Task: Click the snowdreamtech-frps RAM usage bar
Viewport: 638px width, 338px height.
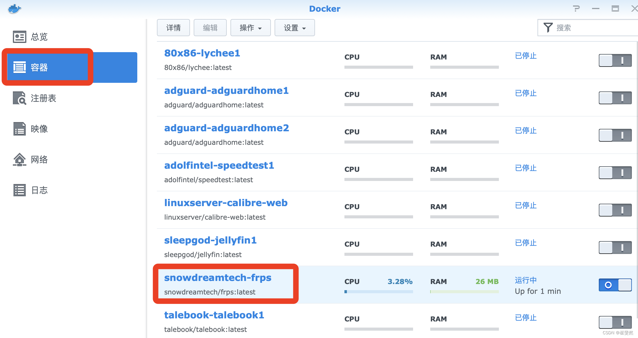Action: pos(465,292)
